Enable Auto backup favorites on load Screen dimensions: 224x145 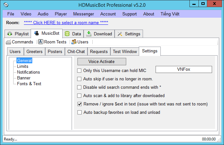click(x=80, y=113)
